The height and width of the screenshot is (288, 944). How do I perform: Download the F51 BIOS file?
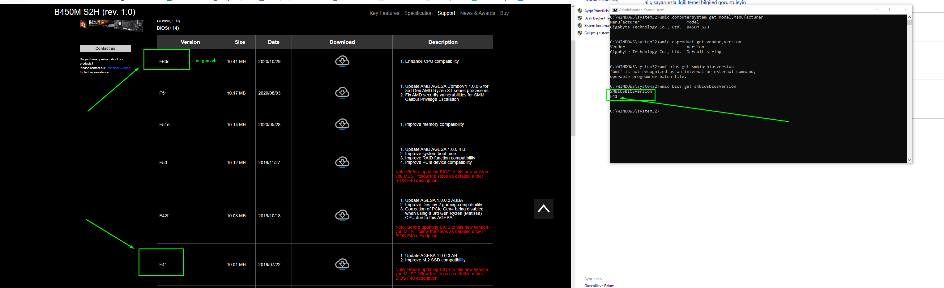point(342,93)
